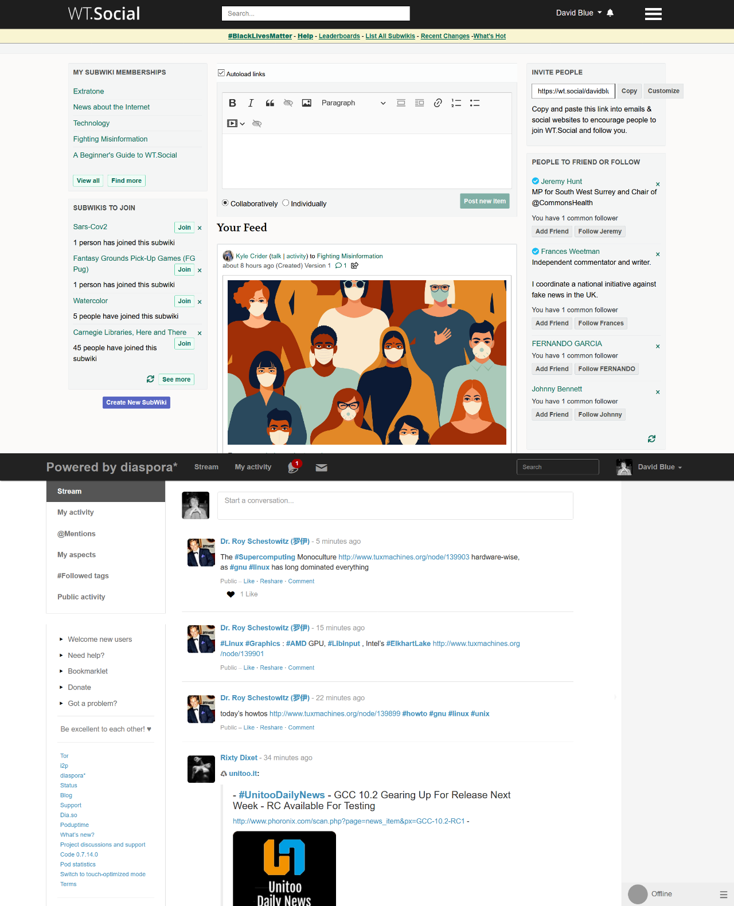The width and height of the screenshot is (734, 906).
Task: Open Unitoo Daily News thumbnail image
Action: tap(284, 869)
